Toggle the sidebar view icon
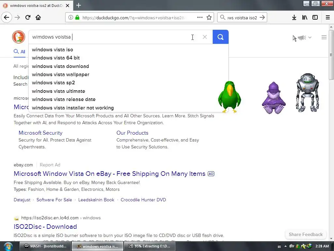This screenshot has width=334, height=251. click(315, 18)
